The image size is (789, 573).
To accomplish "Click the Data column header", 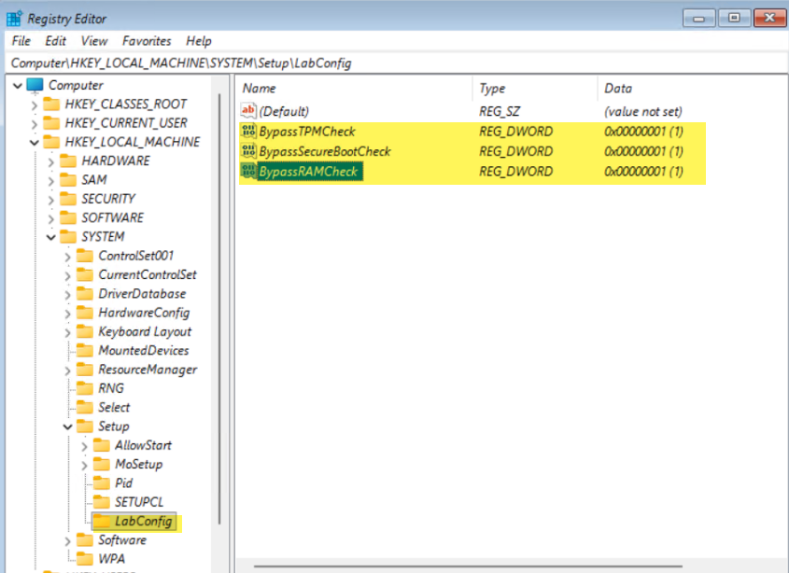I will pyautogui.click(x=618, y=89).
